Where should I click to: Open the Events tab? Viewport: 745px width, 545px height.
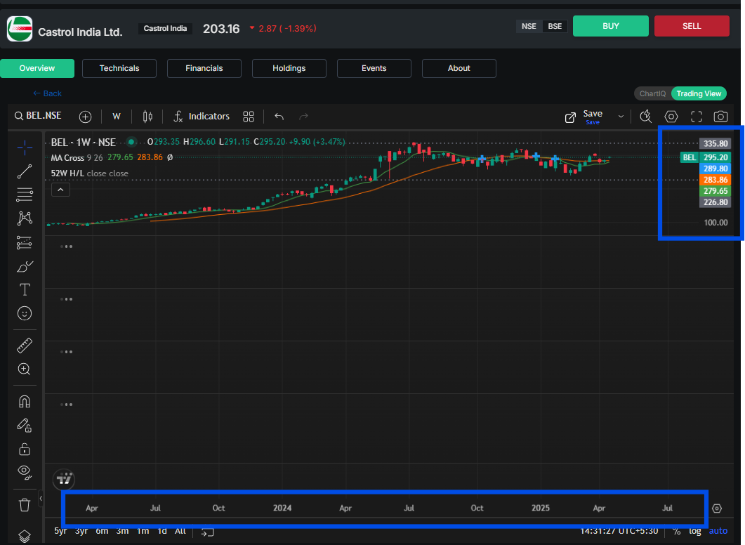374,68
